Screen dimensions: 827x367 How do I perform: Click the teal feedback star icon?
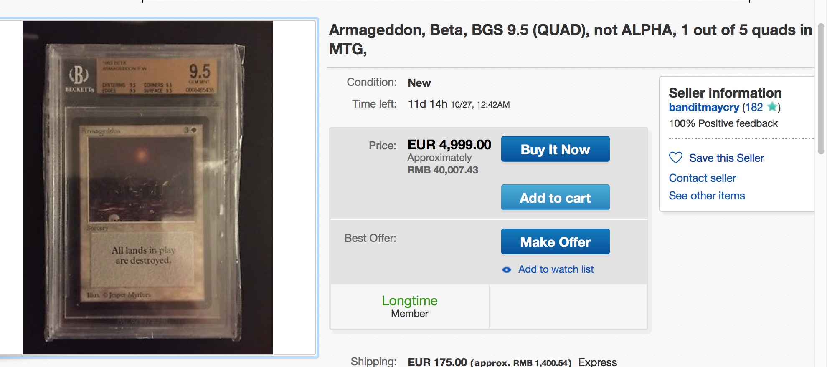[772, 107]
